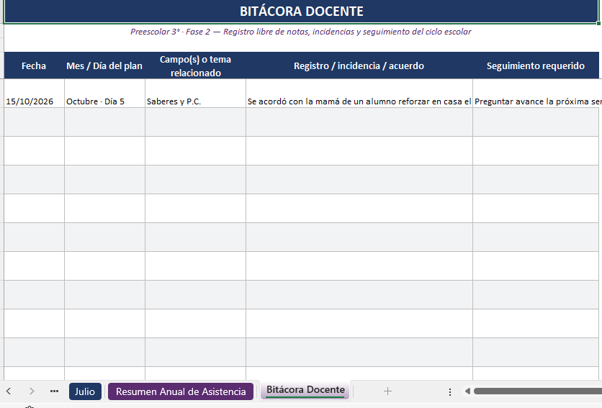Switch to Resumen Anual de Asistencia tab

tap(181, 391)
